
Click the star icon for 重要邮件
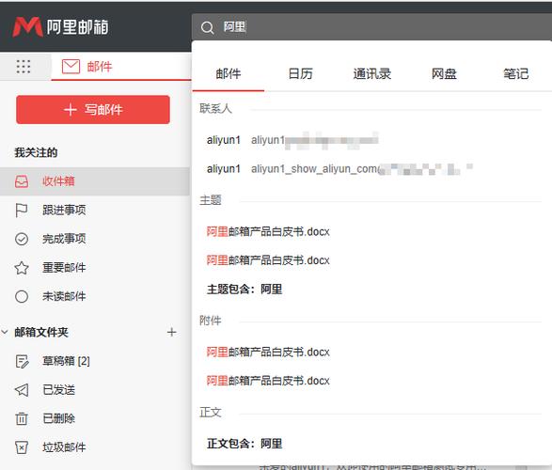22,268
